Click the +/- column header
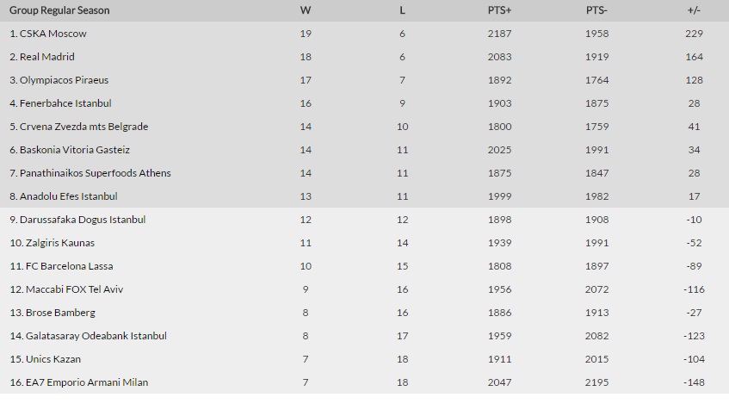 click(x=695, y=10)
